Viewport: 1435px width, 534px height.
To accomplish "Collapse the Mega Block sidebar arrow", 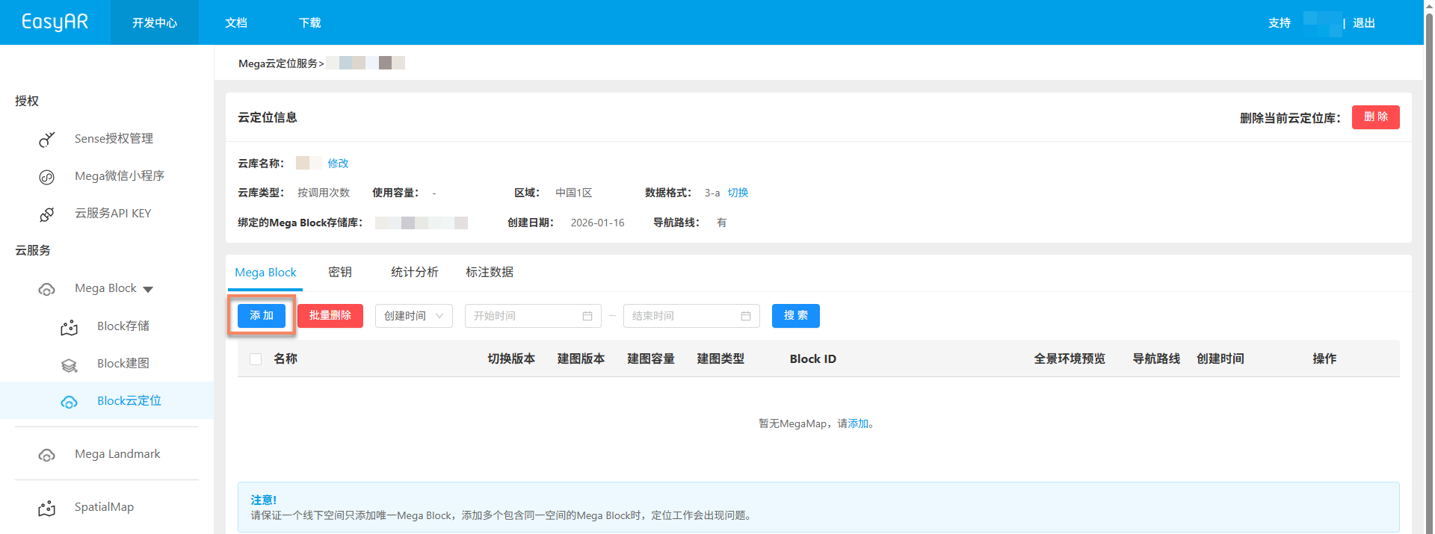I will click(148, 290).
